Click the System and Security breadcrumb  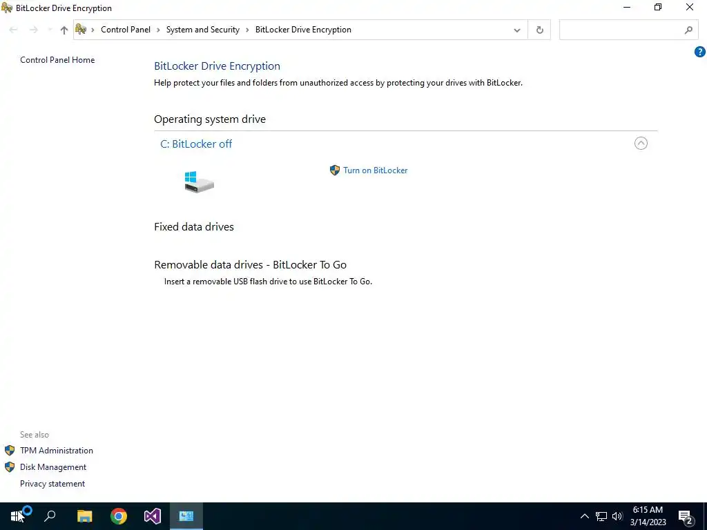pos(203,30)
